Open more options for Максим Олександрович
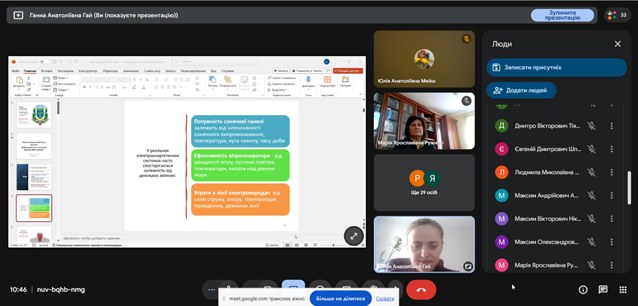 click(x=612, y=242)
